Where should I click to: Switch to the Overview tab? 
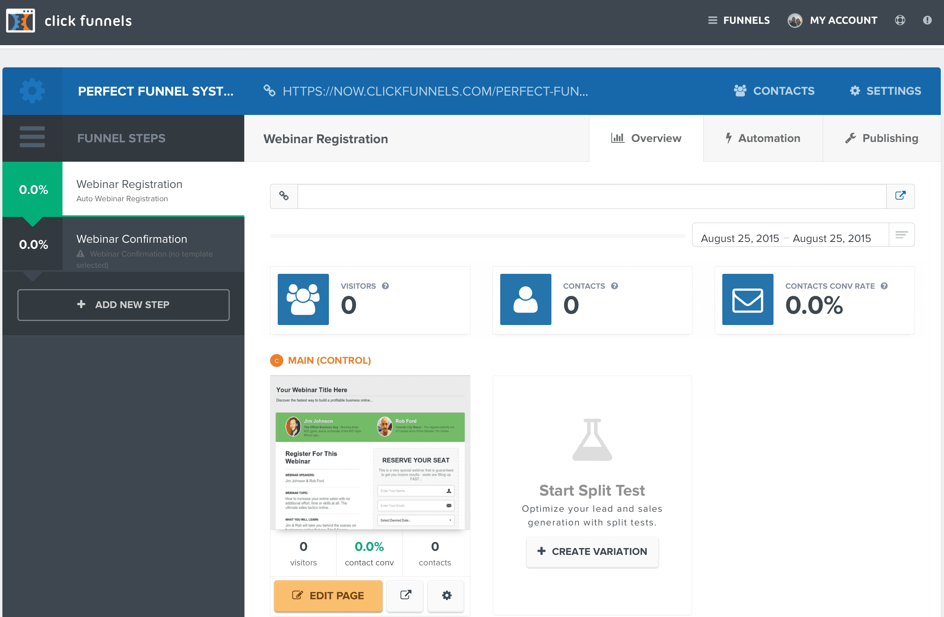point(646,138)
